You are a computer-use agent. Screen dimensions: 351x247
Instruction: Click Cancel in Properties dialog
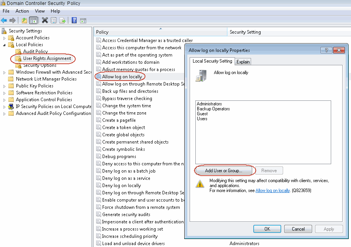[298, 229]
